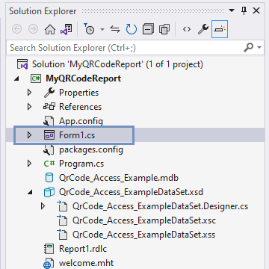Viewport: 269px width, 269px height.
Task: Collapse the QrCode_Access_ExampleDataSet.xsd node
Action: point(30,192)
